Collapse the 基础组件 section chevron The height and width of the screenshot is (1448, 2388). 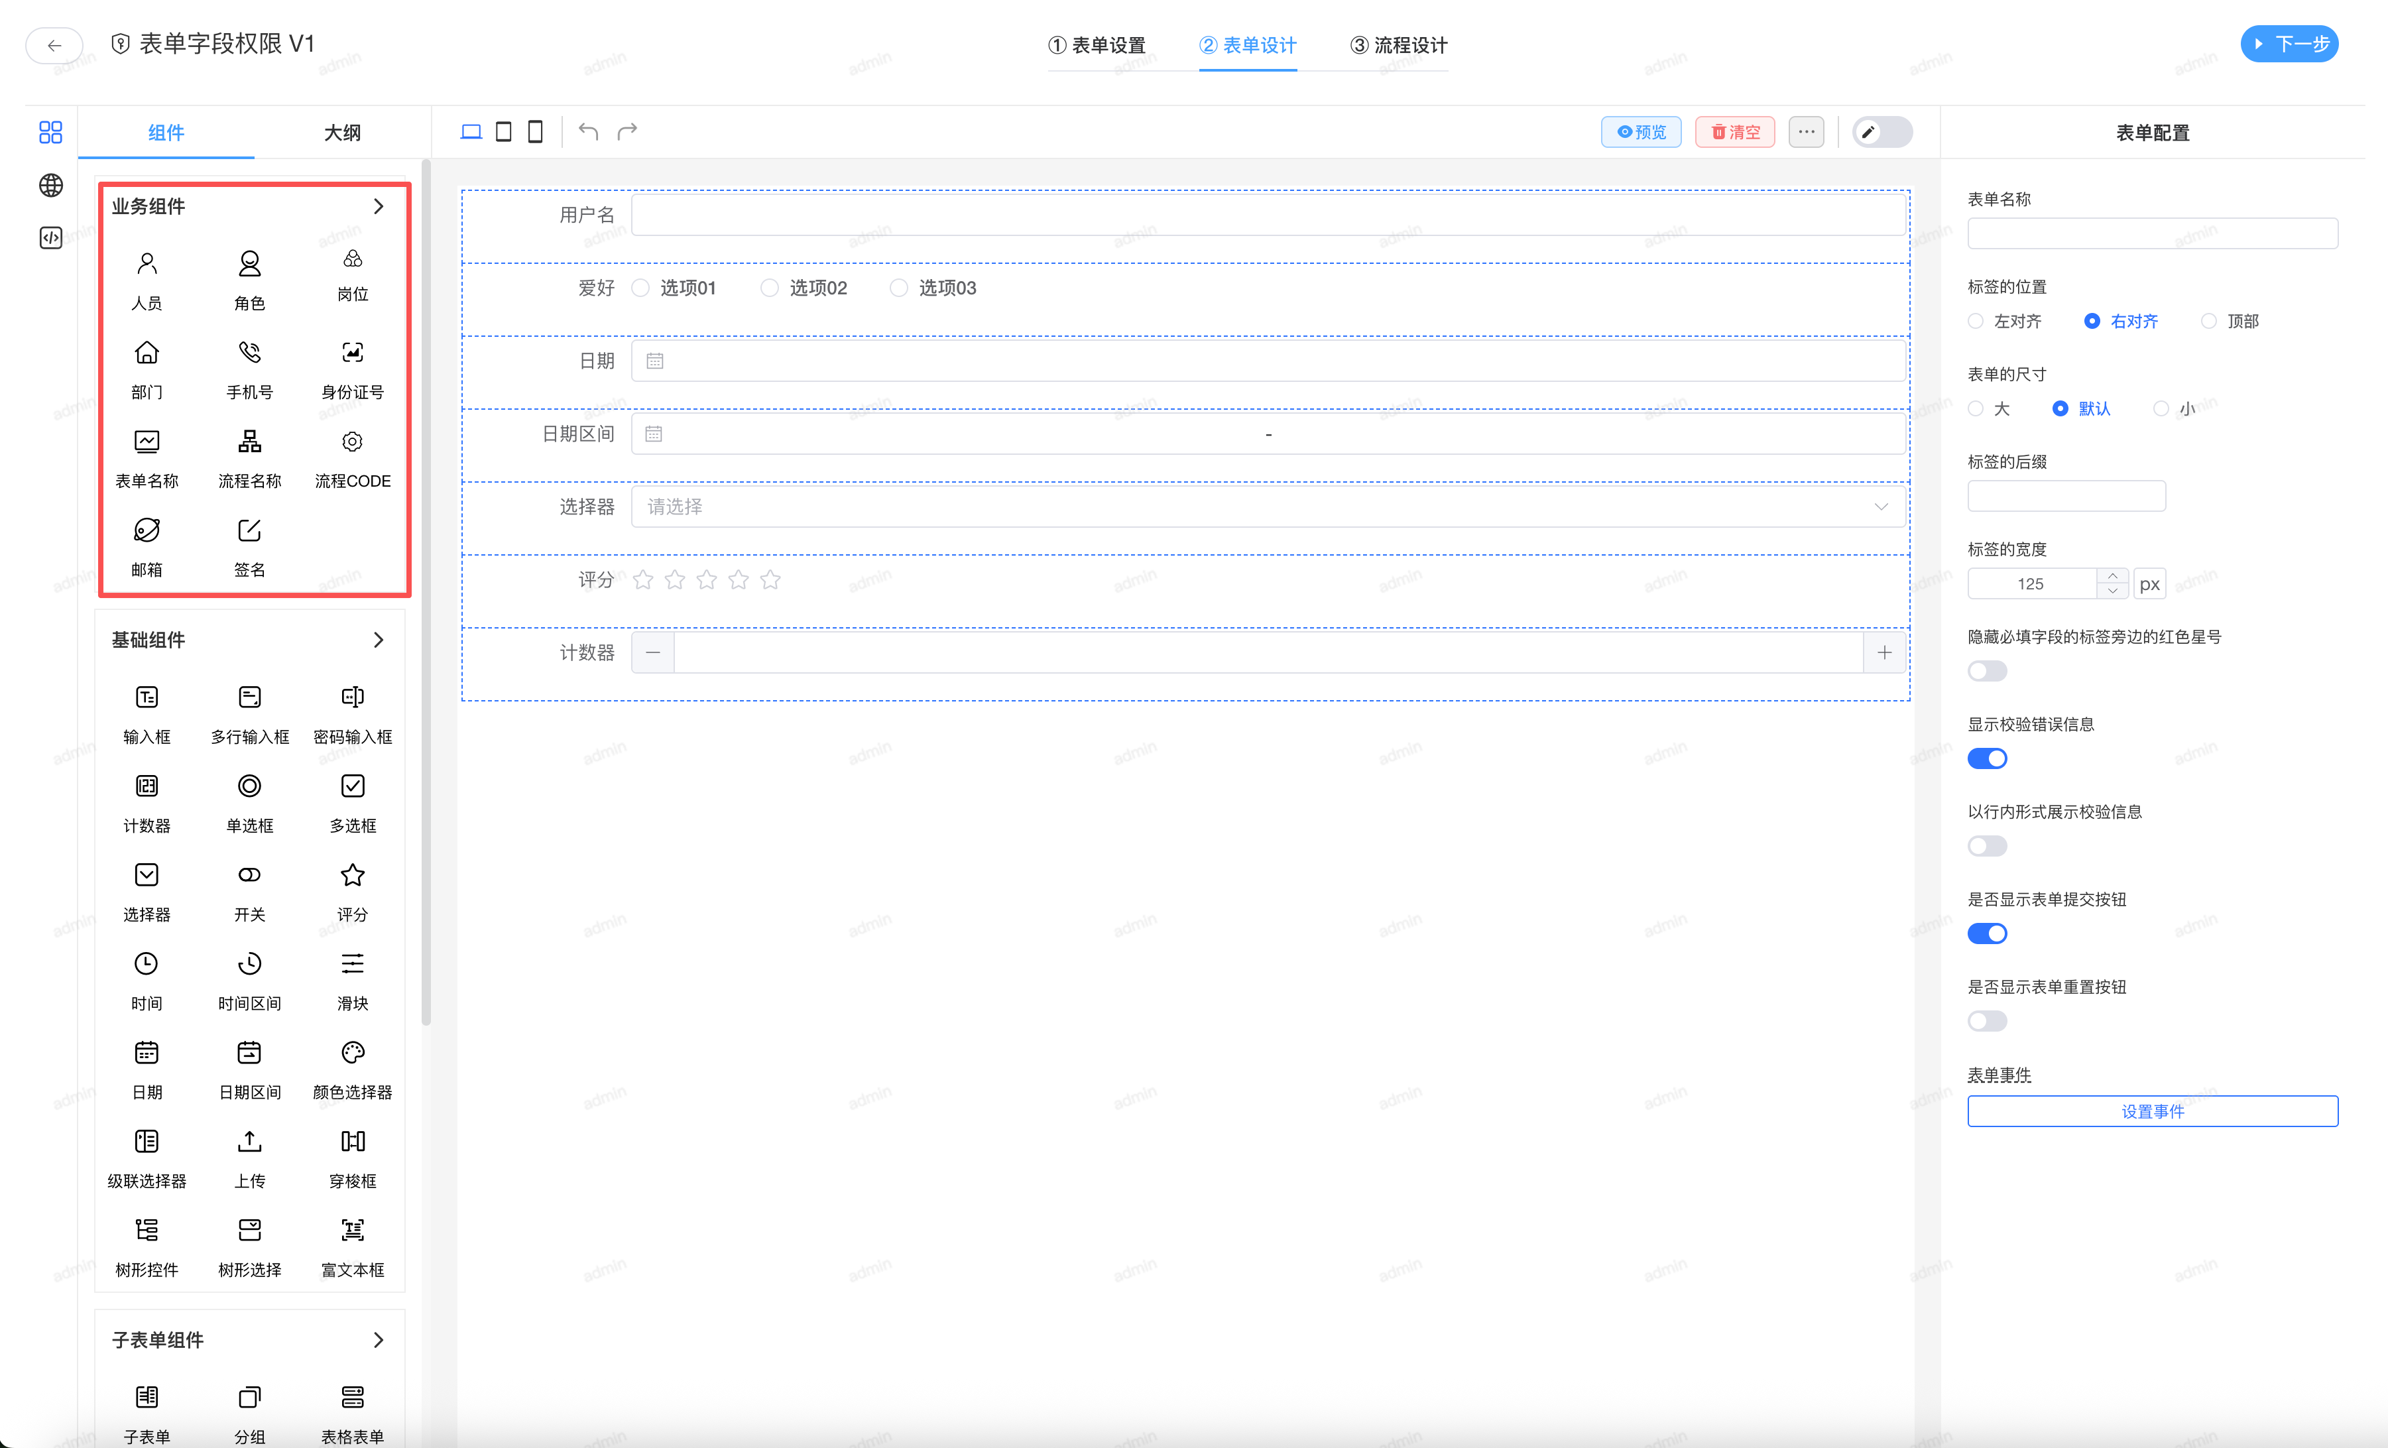tap(378, 640)
